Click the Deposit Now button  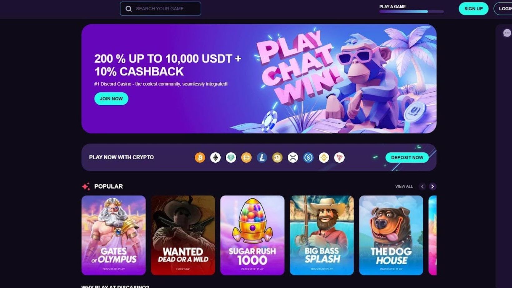click(407, 157)
